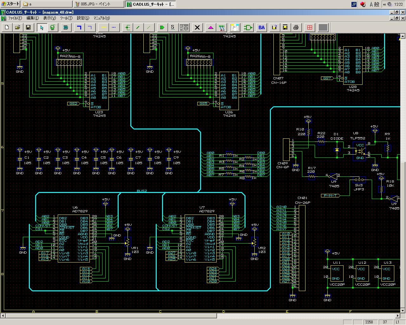Click the black X delete tool
This screenshot has height=325, width=406.
pyautogui.click(x=197, y=28)
